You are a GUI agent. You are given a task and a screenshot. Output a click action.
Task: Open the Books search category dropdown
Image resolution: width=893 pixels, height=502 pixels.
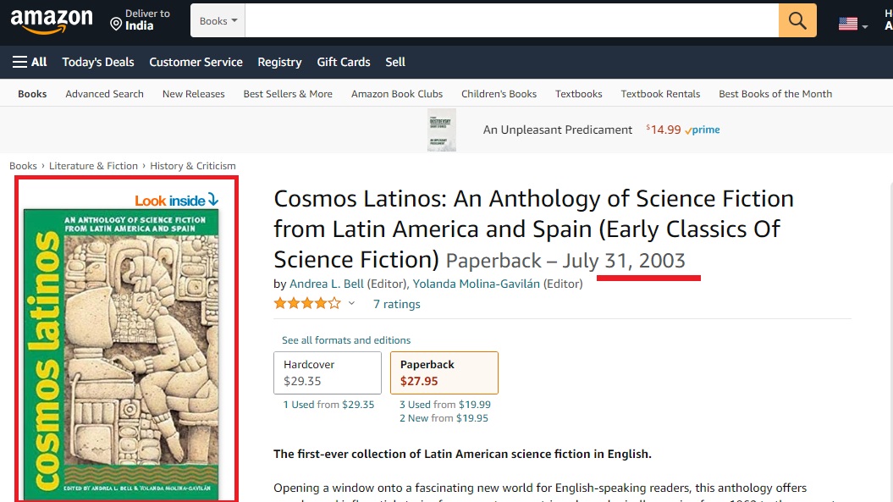pyautogui.click(x=218, y=20)
